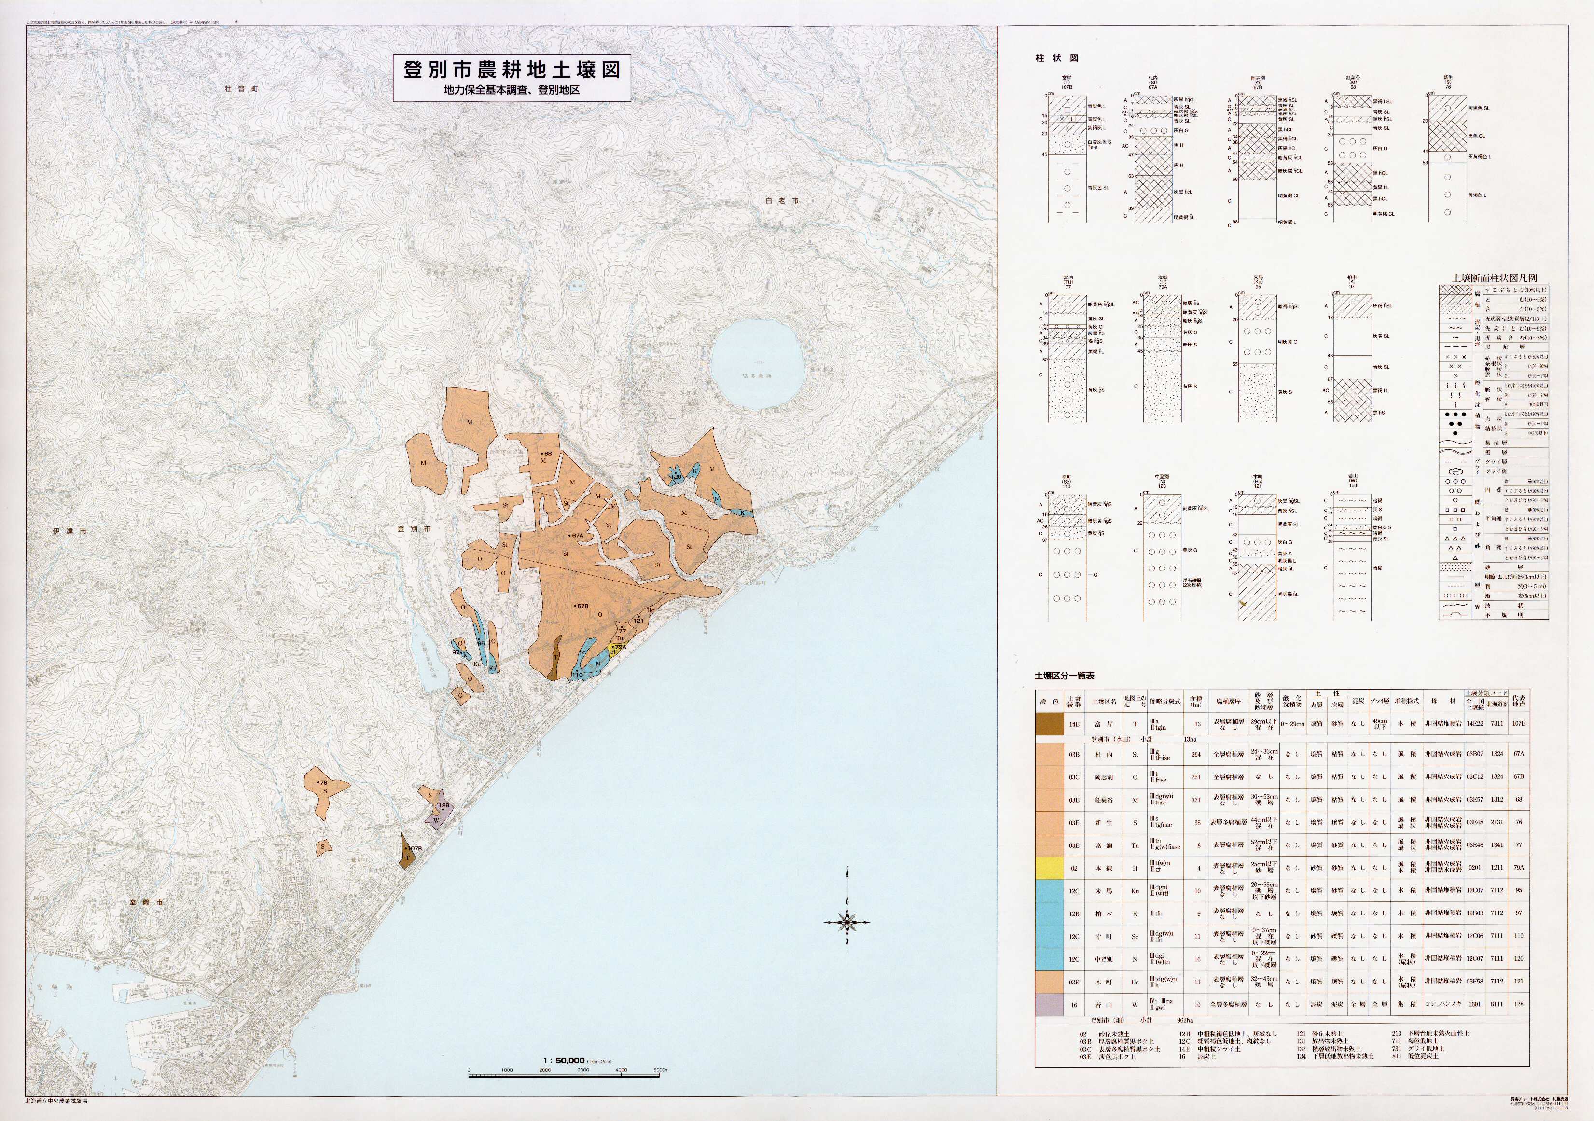Click the 若山 (W) 128 column diagram
Viewport: 1594px width, 1121px height.
[x=1352, y=557]
